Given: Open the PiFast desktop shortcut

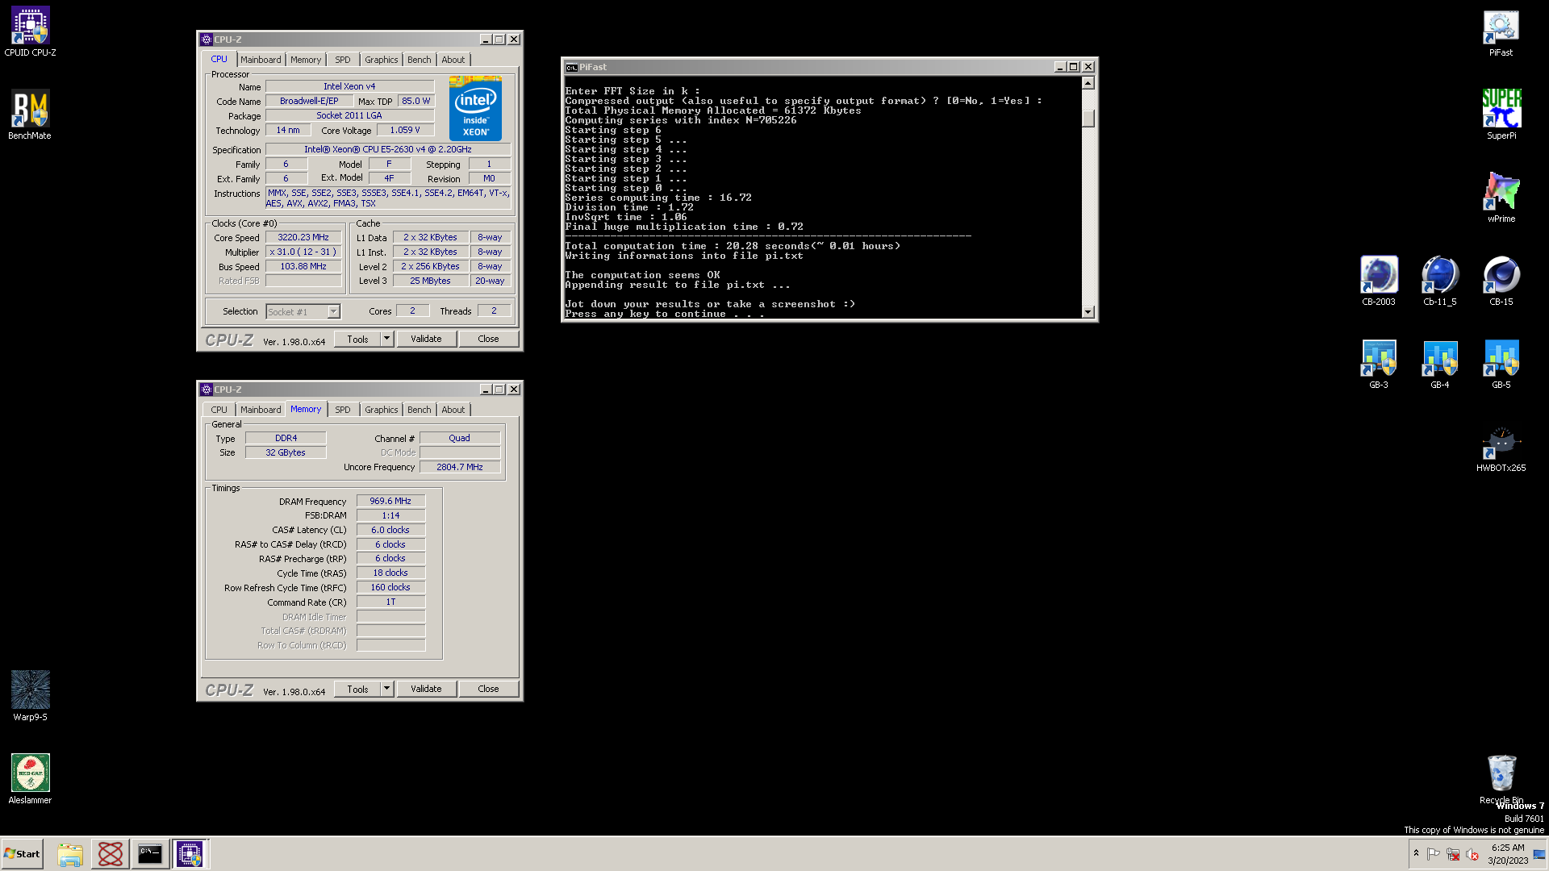Looking at the screenshot, I should click(x=1501, y=31).
